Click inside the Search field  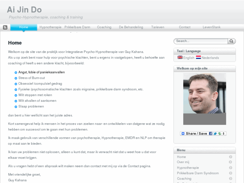201,41
